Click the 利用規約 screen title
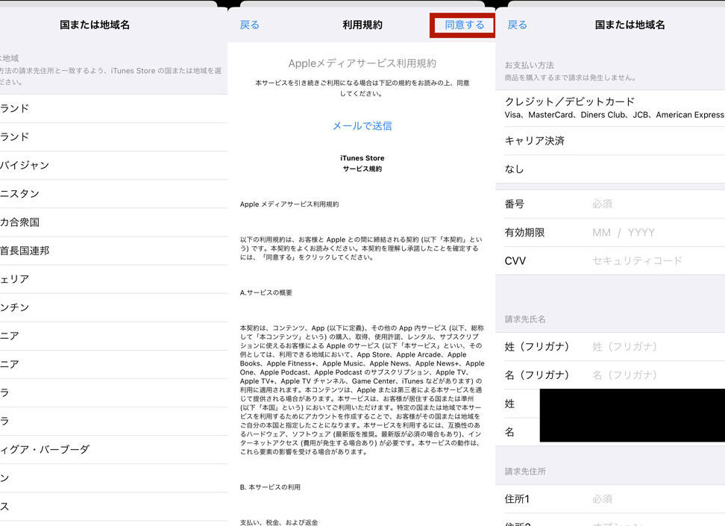 (362, 25)
